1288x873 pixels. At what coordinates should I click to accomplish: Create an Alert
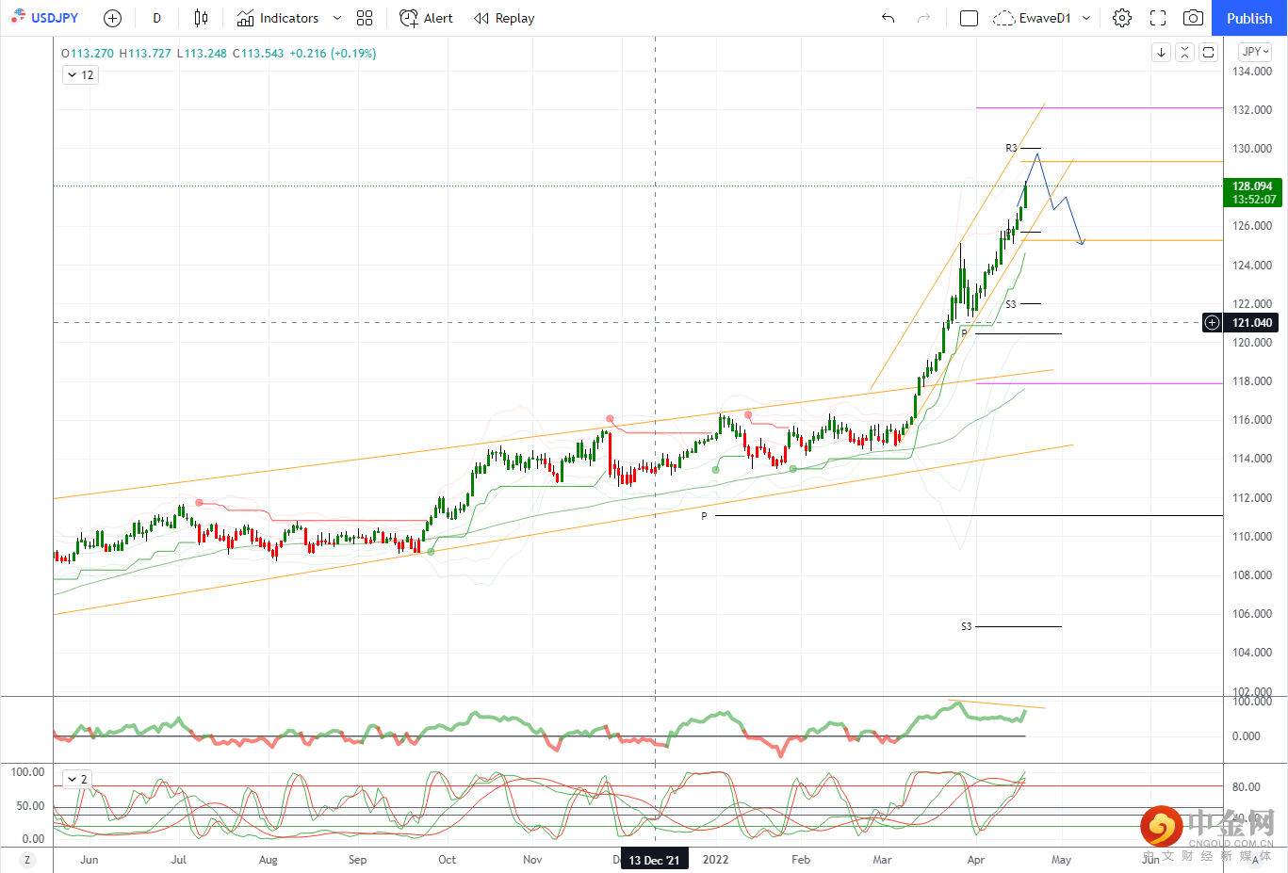(426, 18)
